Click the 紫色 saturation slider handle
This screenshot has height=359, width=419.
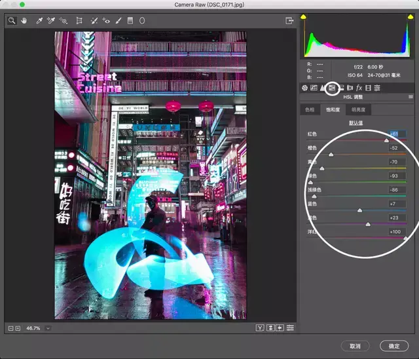tap(368, 224)
